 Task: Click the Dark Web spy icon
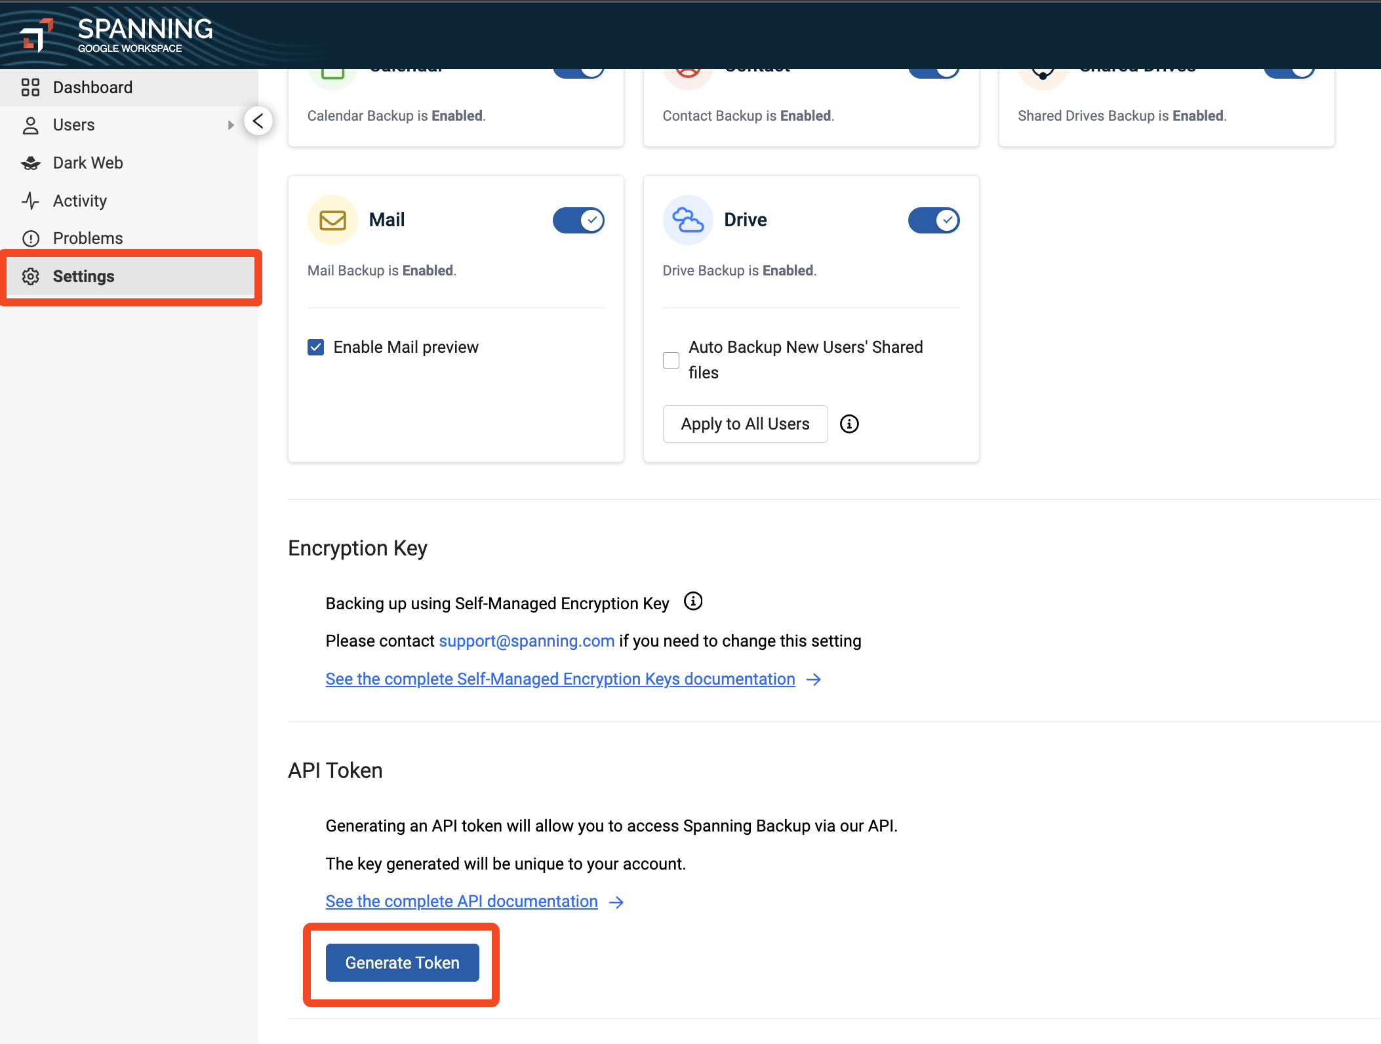[30, 163]
